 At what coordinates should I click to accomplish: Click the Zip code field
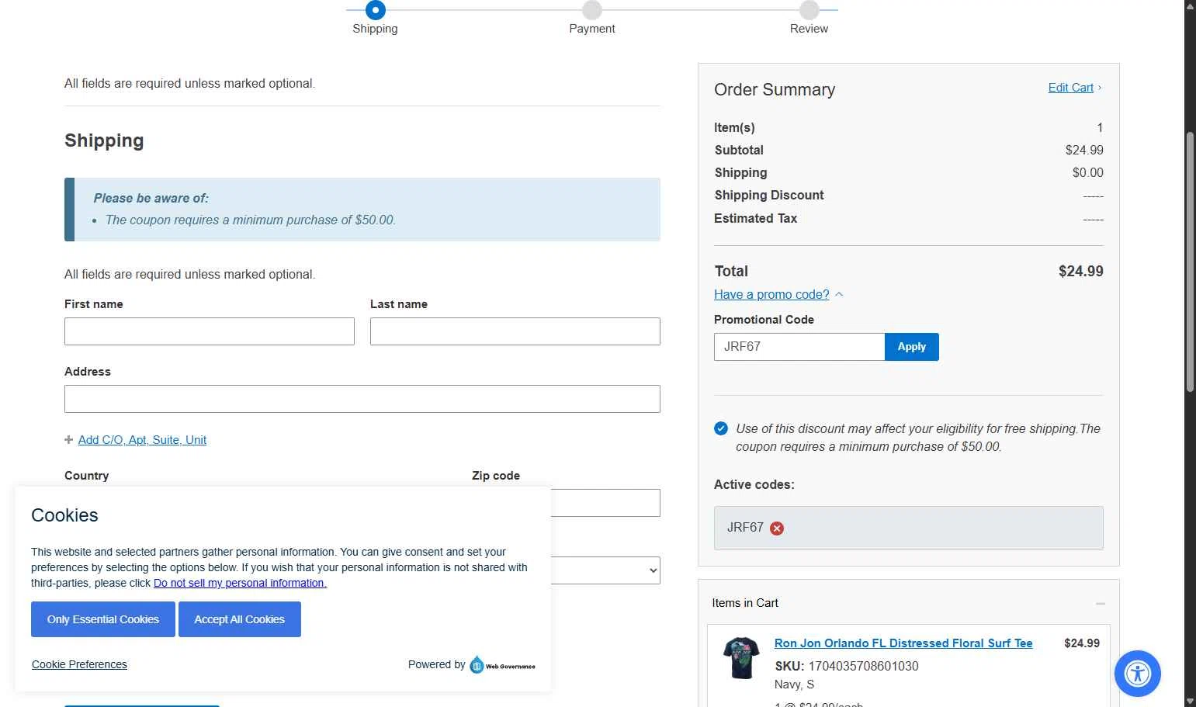pyautogui.click(x=605, y=503)
